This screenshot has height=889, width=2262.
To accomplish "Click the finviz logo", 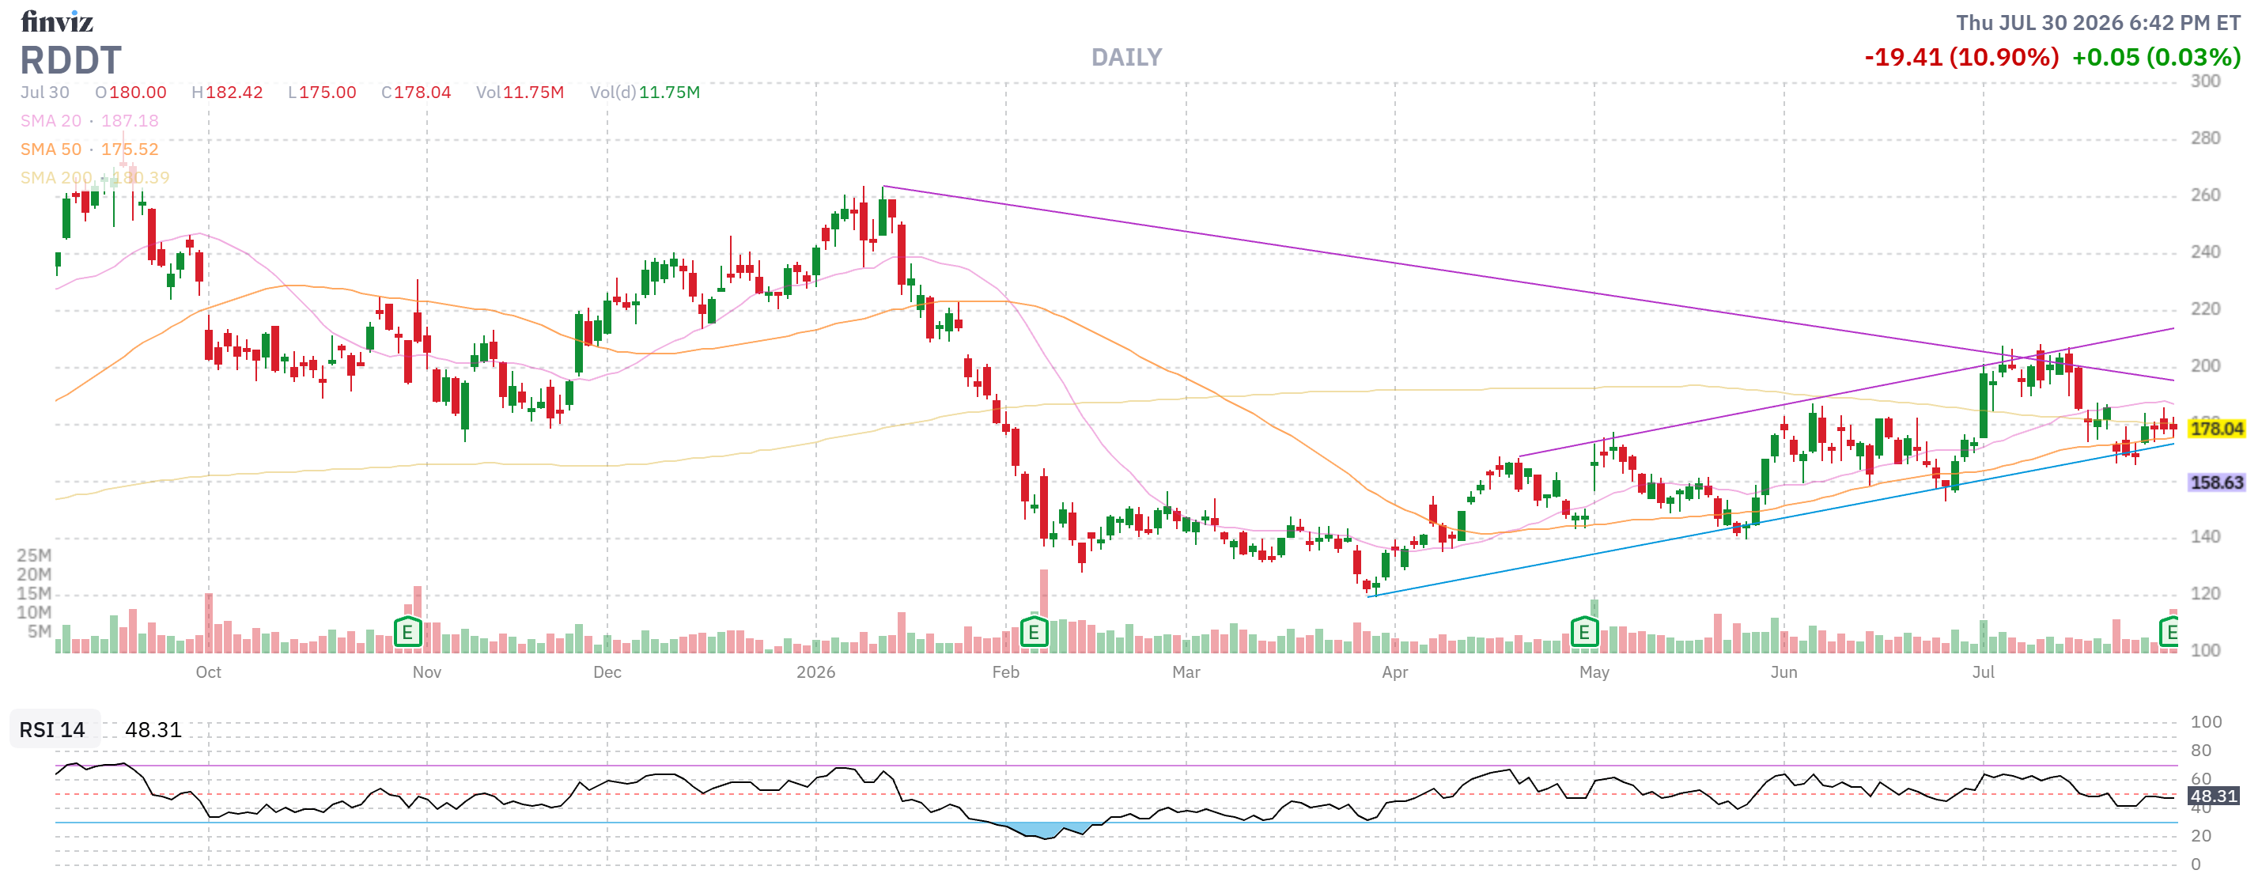I will [57, 21].
